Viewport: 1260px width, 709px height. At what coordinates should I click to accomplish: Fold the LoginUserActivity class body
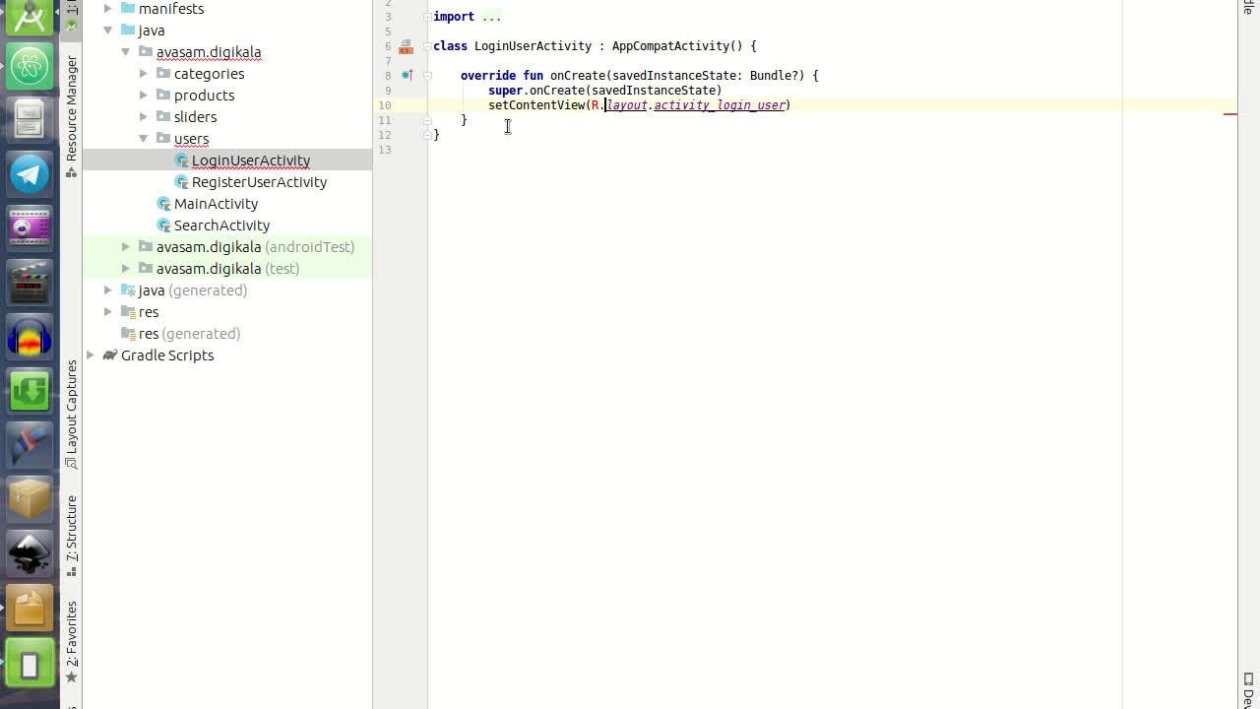point(427,46)
